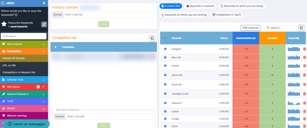Open the hamburger MENU icon
This screenshot has height=128, width=307.
pos(3,3)
